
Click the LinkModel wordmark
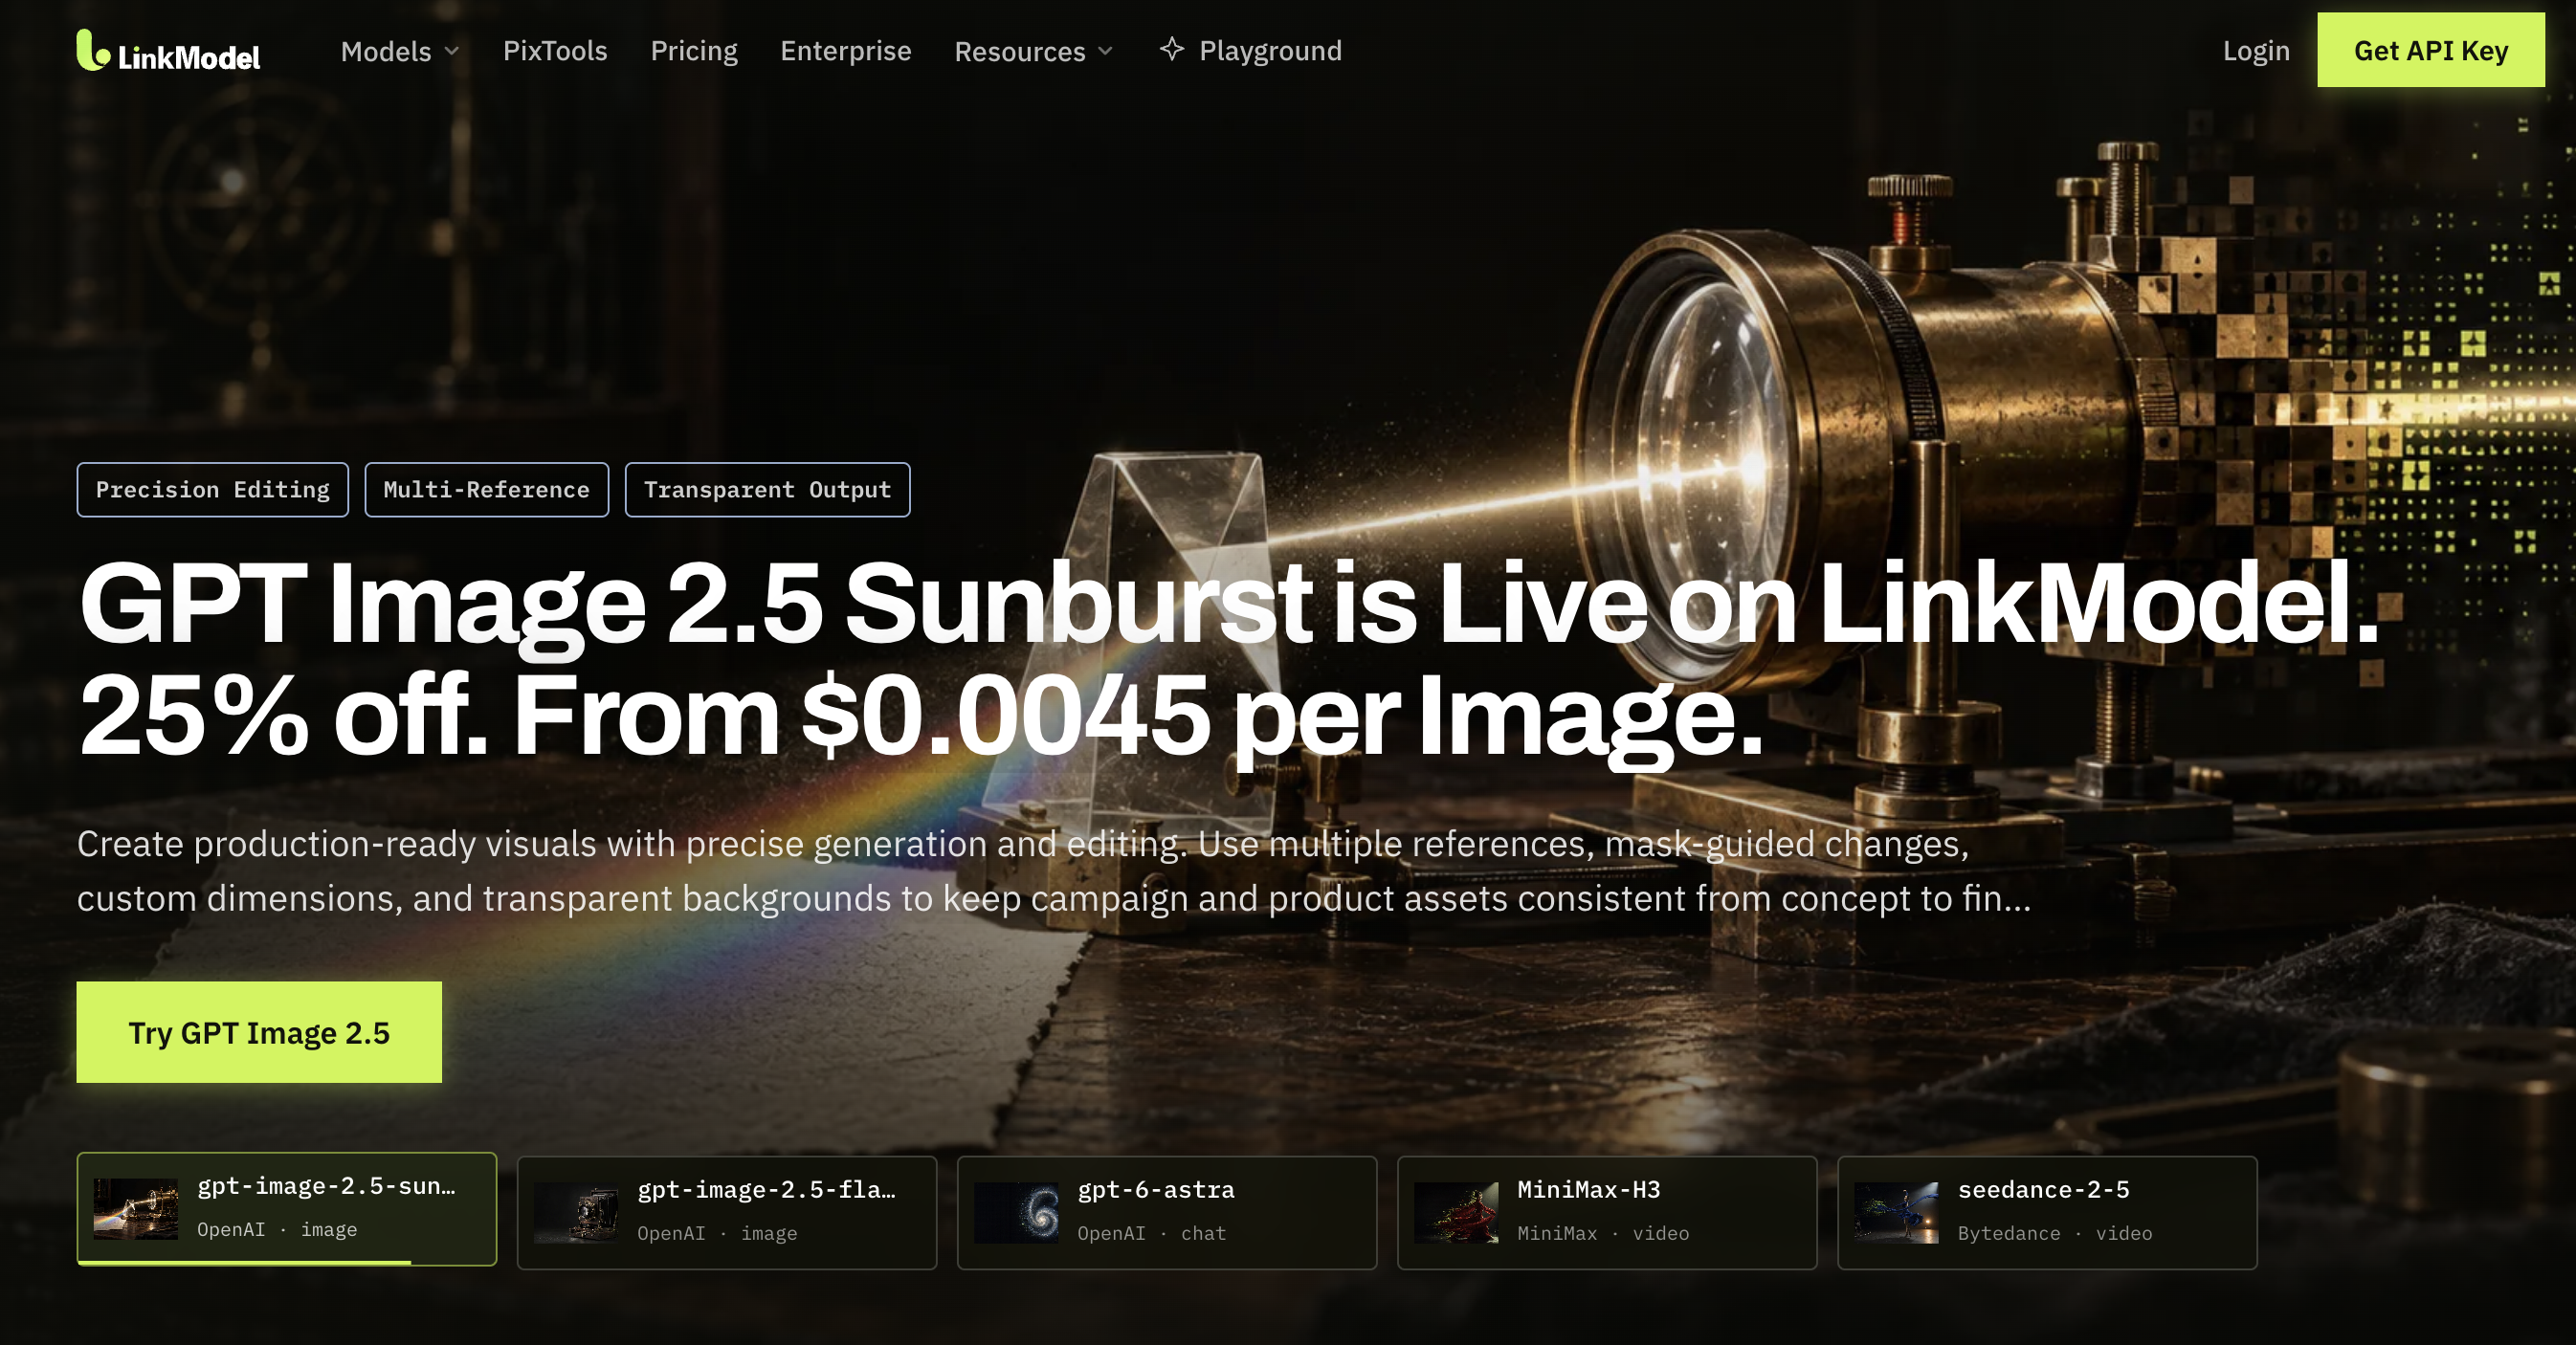[189, 57]
